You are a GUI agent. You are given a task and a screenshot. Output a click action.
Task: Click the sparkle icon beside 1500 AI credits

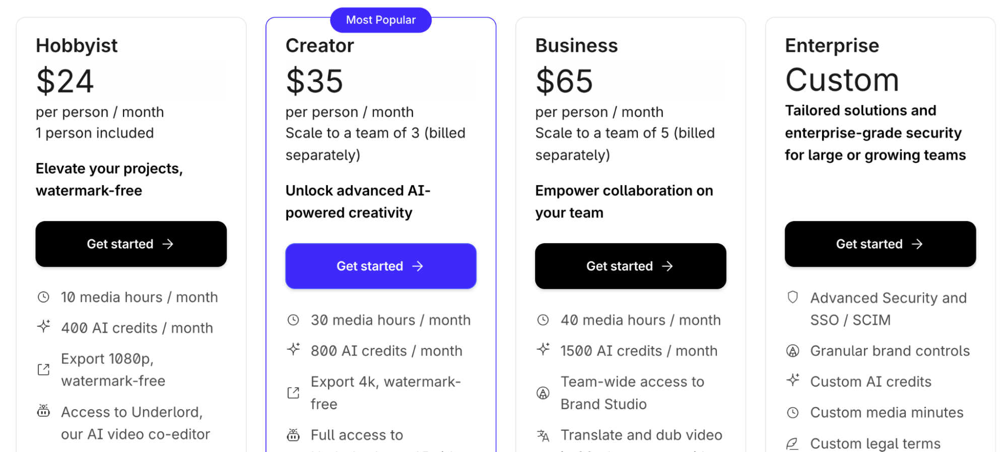click(x=543, y=349)
